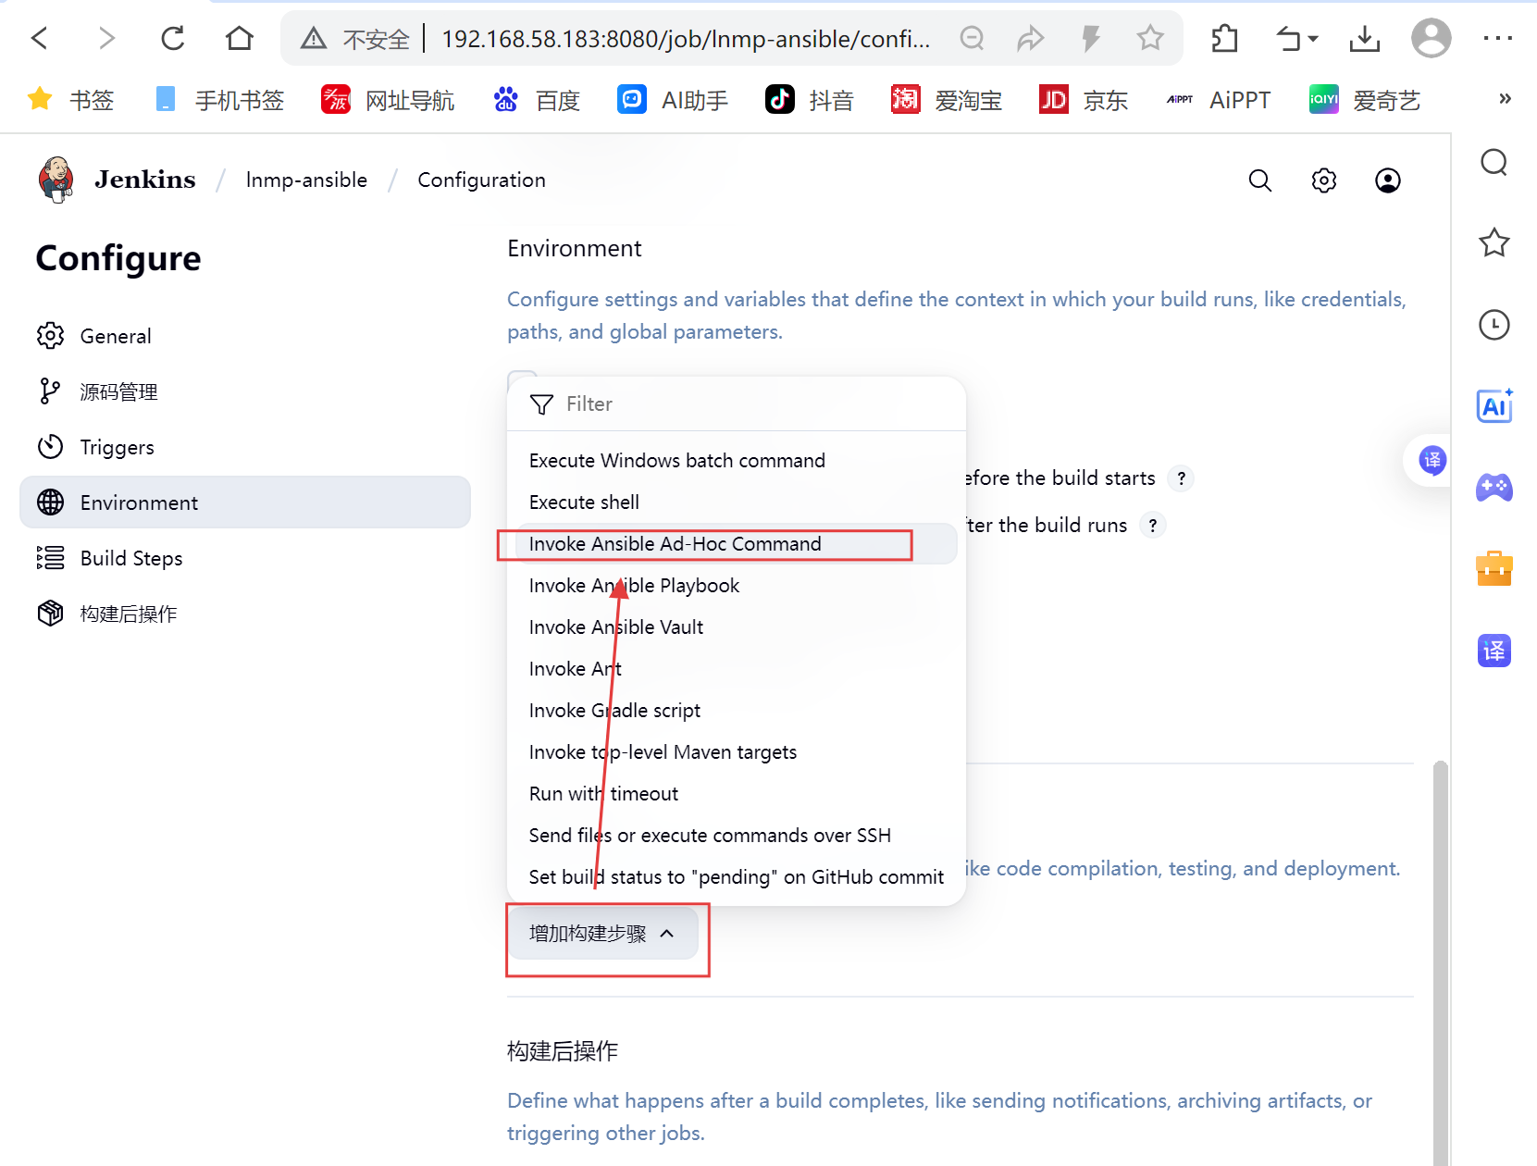
Task: Open the lnmp-ansible breadcrumb
Action: tap(306, 180)
